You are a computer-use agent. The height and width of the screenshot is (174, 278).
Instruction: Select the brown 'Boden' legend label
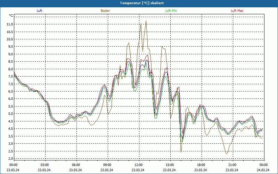(x=105, y=11)
